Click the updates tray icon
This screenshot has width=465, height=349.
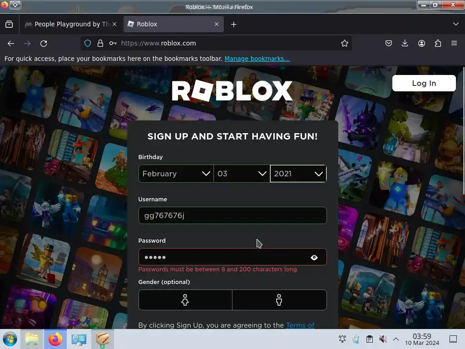coord(356,339)
